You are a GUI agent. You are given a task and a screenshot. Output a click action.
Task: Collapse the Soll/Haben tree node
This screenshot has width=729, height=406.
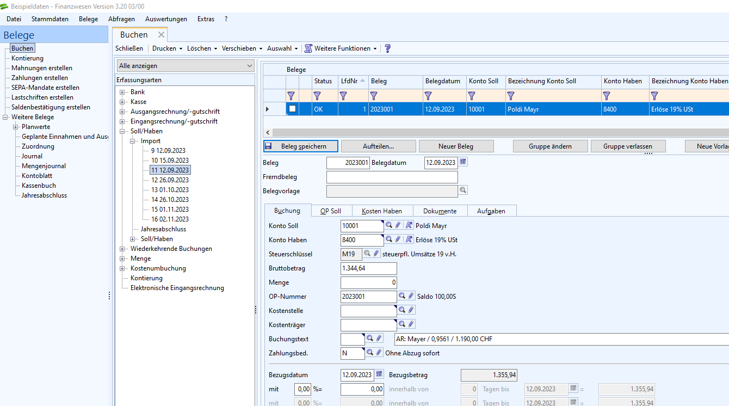point(123,131)
